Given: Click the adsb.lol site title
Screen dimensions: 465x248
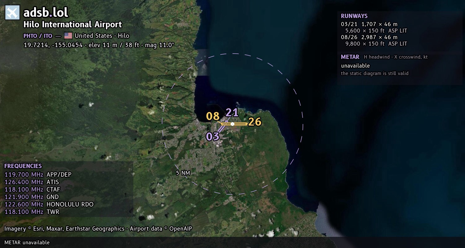Looking at the screenshot, I should click(x=46, y=12).
